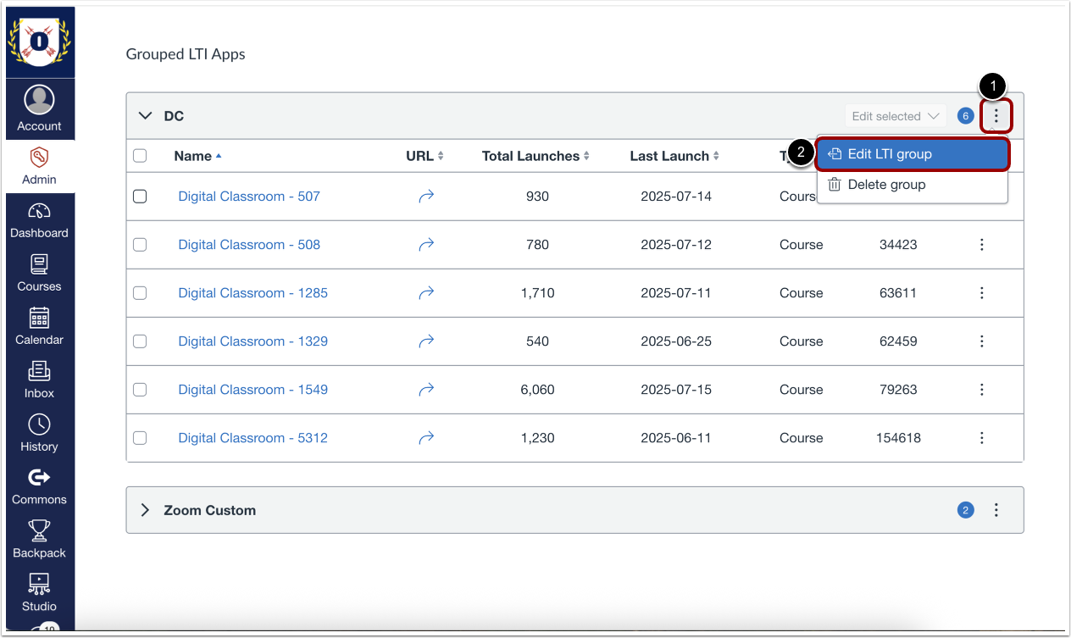Sort the table by Name column
The image size is (1071, 638).
coord(197,156)
